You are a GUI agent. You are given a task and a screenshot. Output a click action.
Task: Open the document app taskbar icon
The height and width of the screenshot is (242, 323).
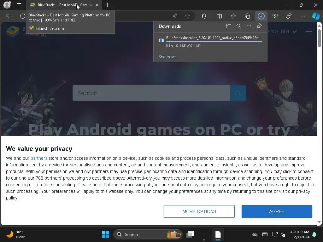[218, 234]
